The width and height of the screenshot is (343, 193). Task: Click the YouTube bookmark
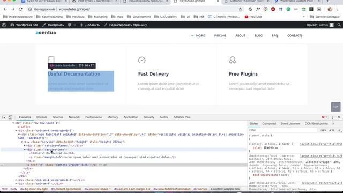pyautogui.click(x=253, y=17)
